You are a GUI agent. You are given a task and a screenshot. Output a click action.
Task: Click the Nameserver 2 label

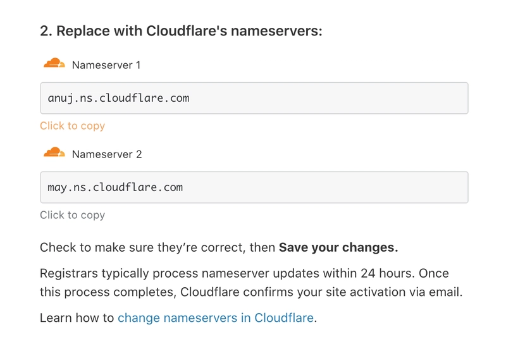[x=107, y=154]
